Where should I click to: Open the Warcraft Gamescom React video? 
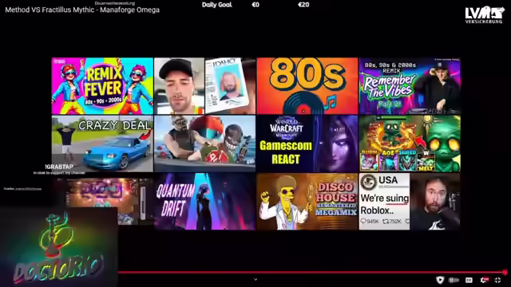pos(307,143)
